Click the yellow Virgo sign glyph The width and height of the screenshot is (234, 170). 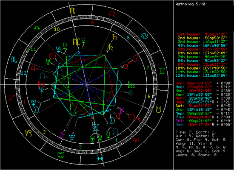73,11
